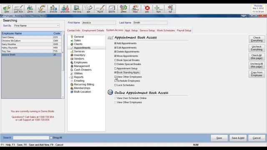Enable Delete Special Breaks checkbox
The image size is (267, 150).
(116, 64)
